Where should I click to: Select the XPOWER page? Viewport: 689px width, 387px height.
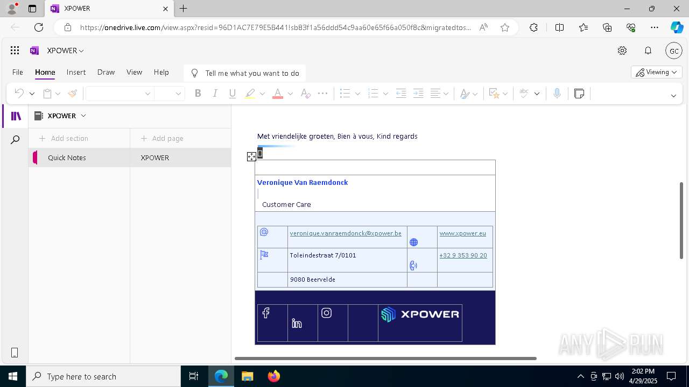coord(180,157)
